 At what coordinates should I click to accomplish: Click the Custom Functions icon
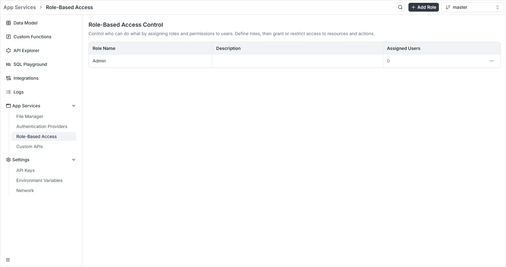(x=8, y=37)
